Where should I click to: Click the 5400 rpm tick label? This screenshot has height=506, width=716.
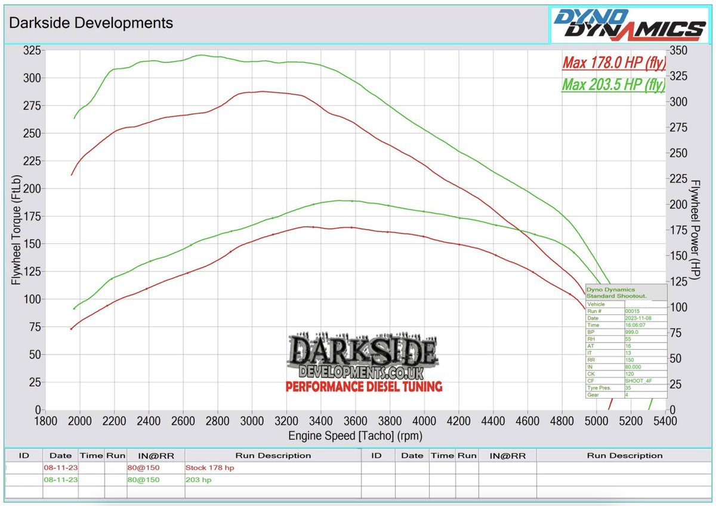[x=665, y=421]
